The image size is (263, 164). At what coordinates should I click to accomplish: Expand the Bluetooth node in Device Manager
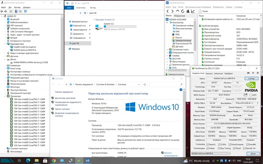[5, 19]
